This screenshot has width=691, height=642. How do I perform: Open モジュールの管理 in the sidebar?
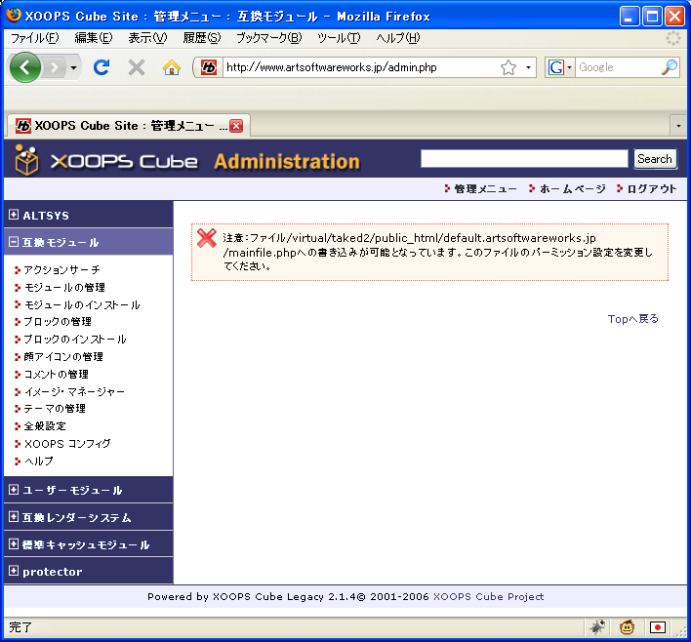coord(64,288)
